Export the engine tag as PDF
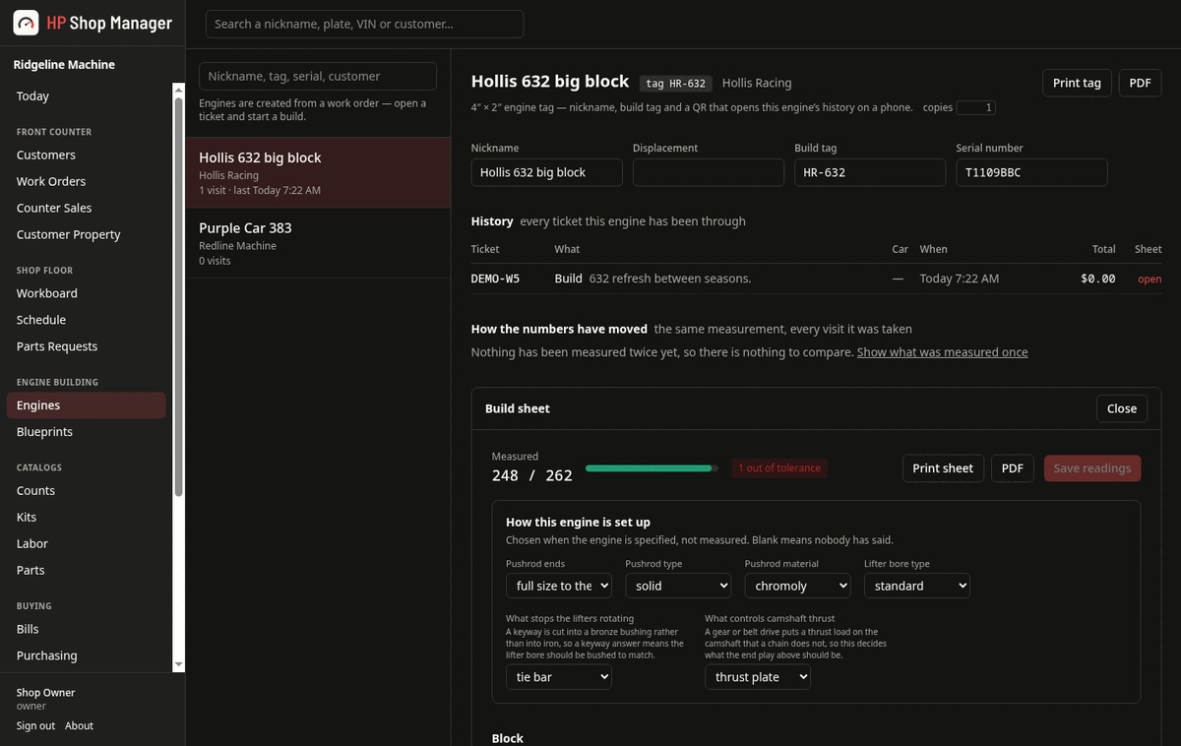The width and height of the screenshot is (1181, 746). [1140, 83]
